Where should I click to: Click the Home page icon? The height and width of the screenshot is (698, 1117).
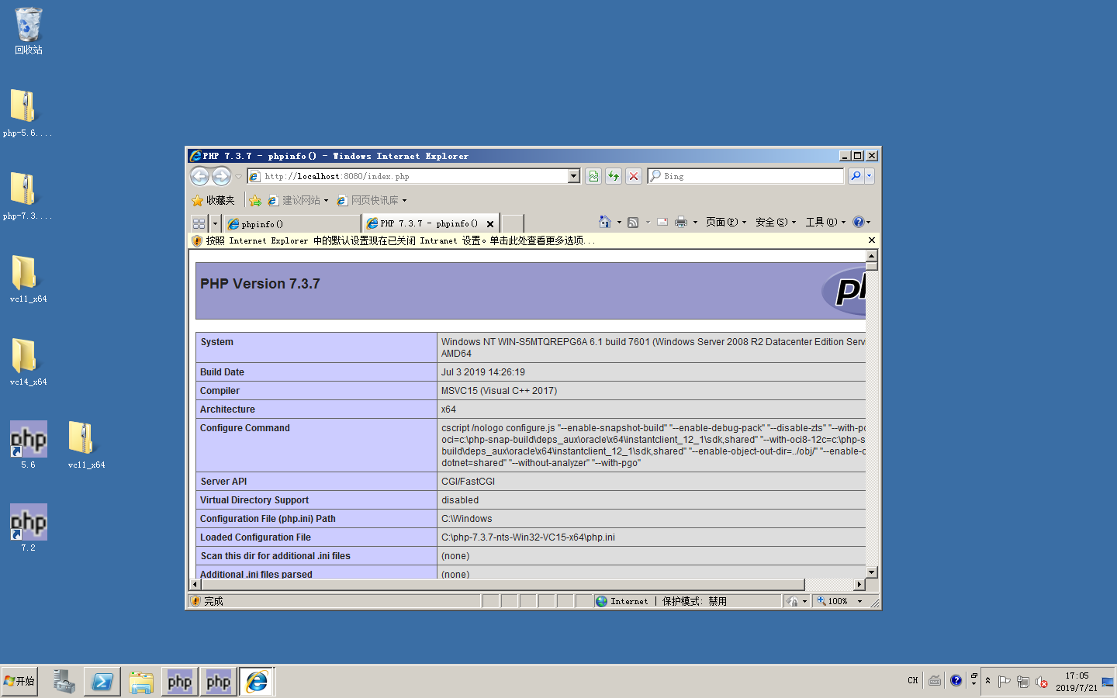[x=605, y=223]
